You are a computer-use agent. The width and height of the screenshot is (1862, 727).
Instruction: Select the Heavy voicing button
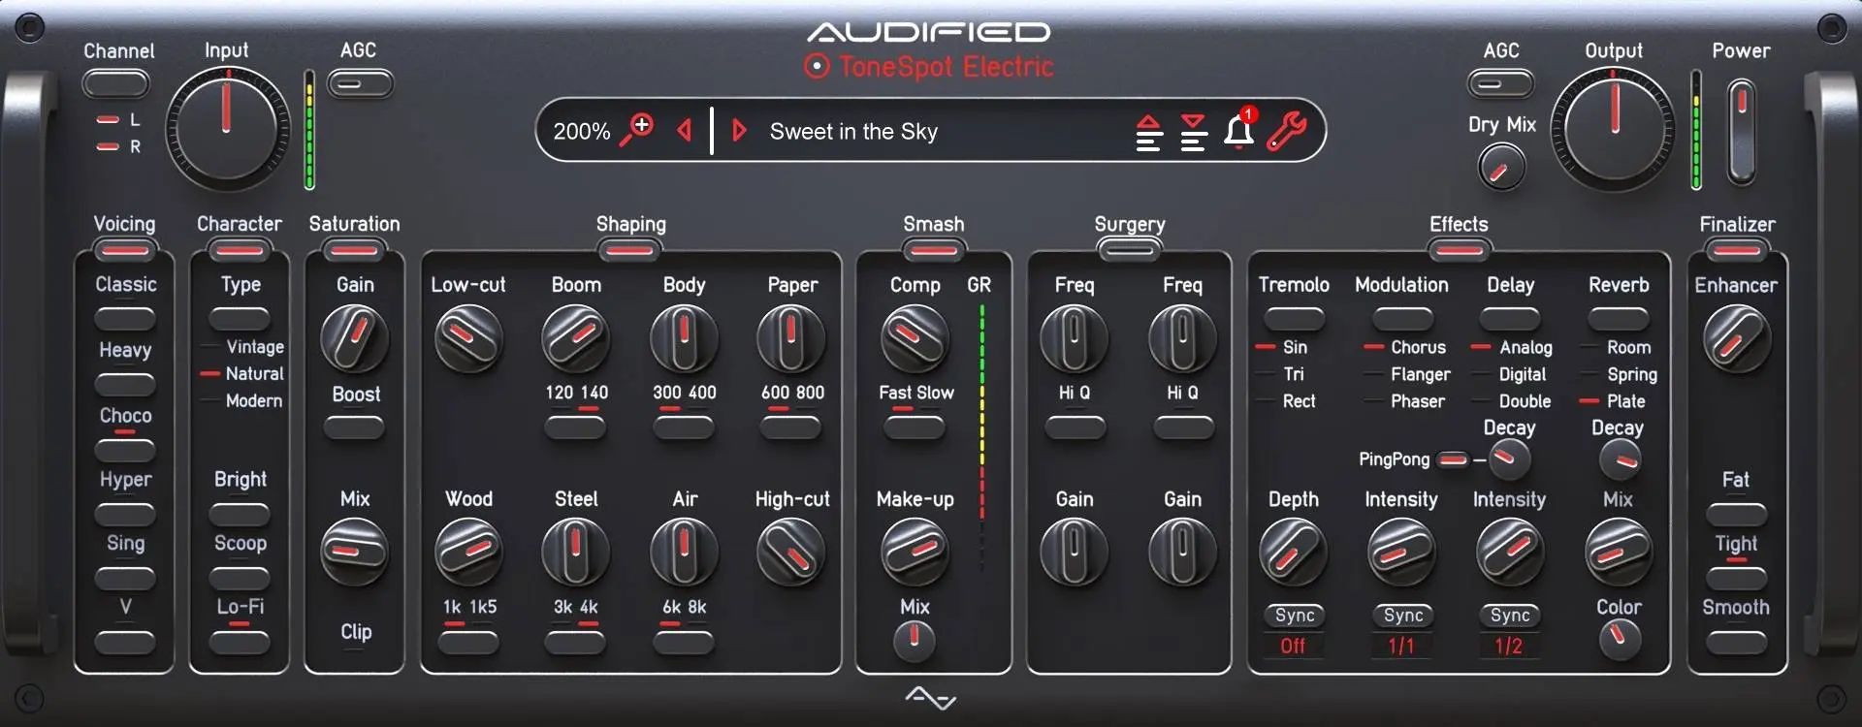click(125, 384)
